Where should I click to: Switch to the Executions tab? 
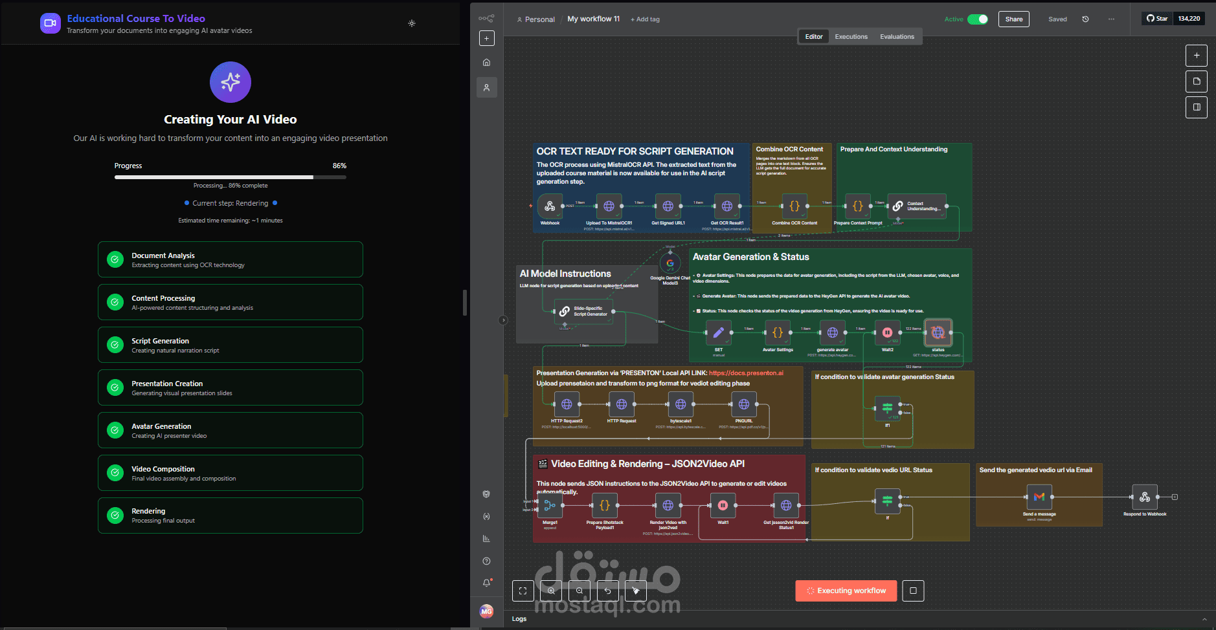pyautogui.click(x=851, y=37)
